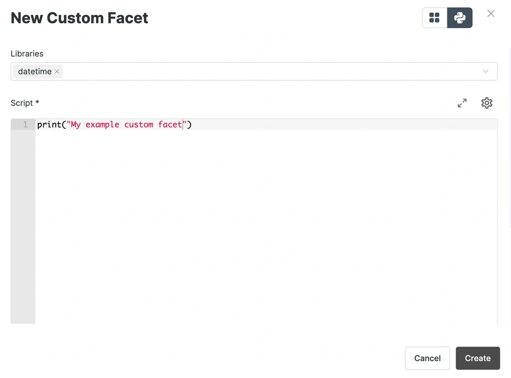The image size is (511, 378).
Task: Focus the Libraries selection field
Action: (x=254, y=71)
